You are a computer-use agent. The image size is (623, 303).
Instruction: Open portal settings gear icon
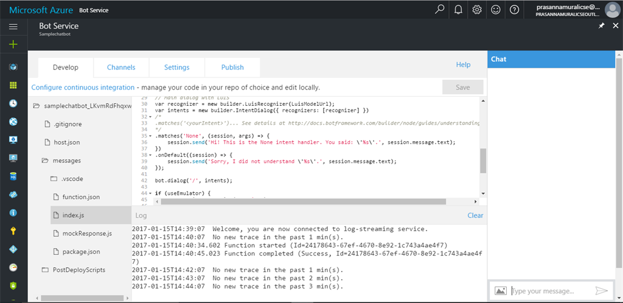477,10
